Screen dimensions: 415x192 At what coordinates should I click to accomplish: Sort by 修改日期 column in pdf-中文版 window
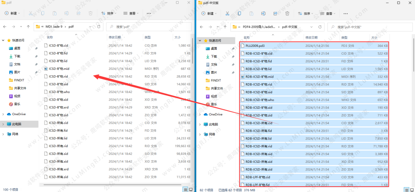[311, 38]
